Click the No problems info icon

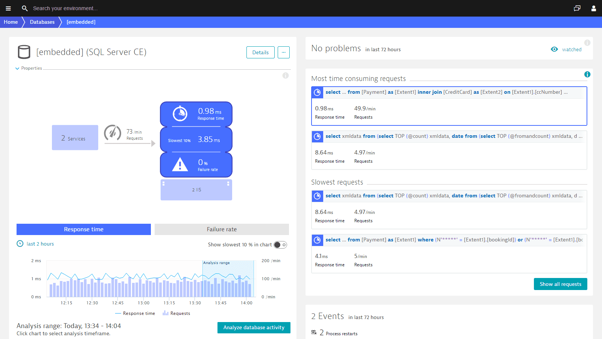pos(587,43)
